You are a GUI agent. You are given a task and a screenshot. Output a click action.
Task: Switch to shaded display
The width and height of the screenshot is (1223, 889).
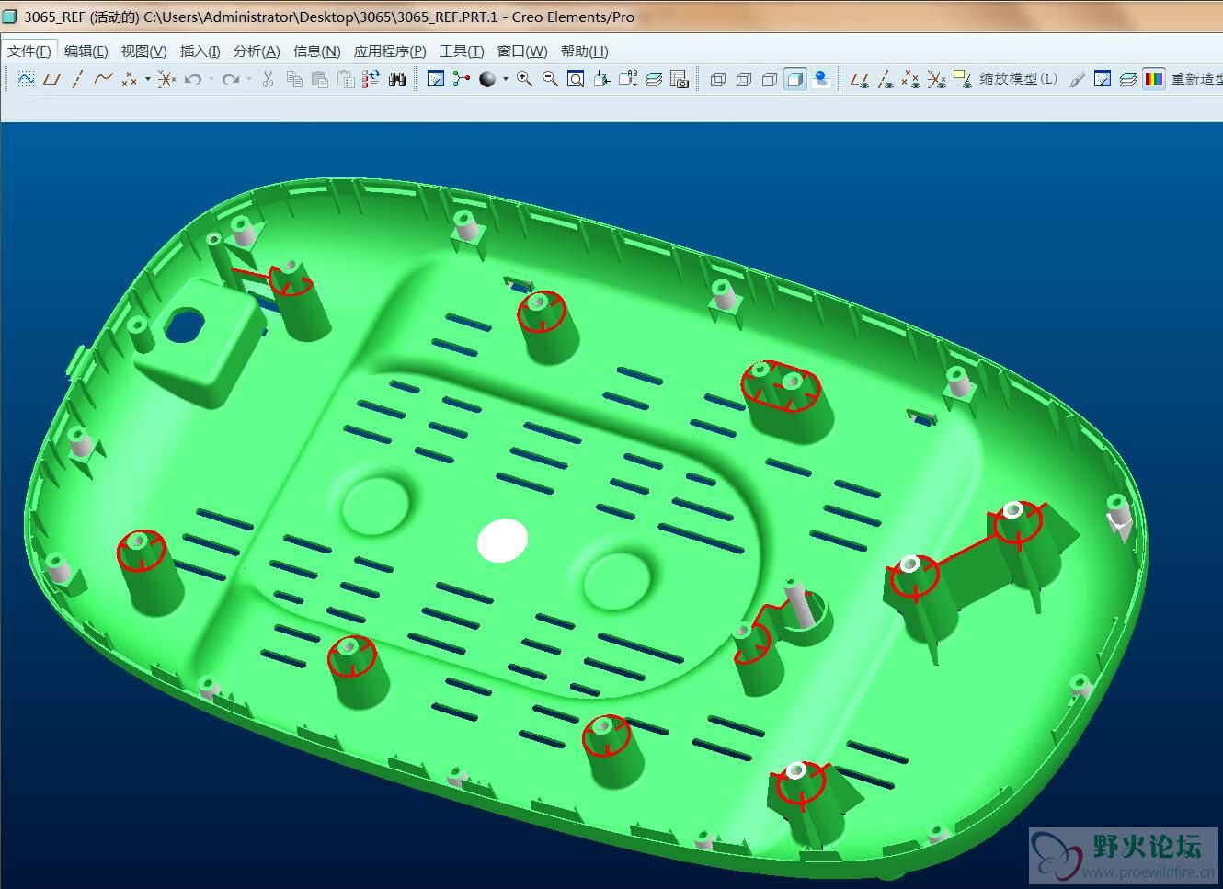795,79
